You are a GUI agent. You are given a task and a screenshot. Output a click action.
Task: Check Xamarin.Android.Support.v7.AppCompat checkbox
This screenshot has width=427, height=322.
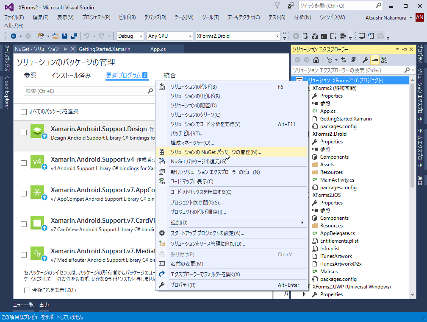click(x=24, y=193)
